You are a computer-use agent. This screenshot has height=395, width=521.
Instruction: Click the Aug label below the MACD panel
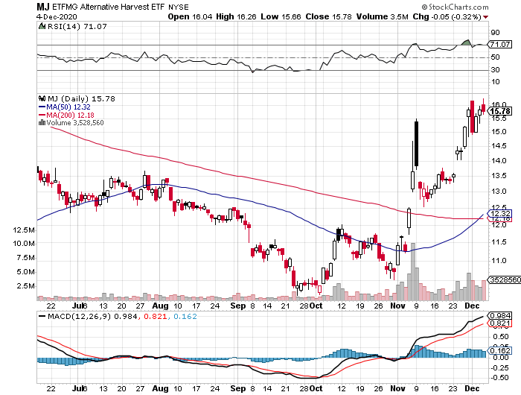(160, 389)
